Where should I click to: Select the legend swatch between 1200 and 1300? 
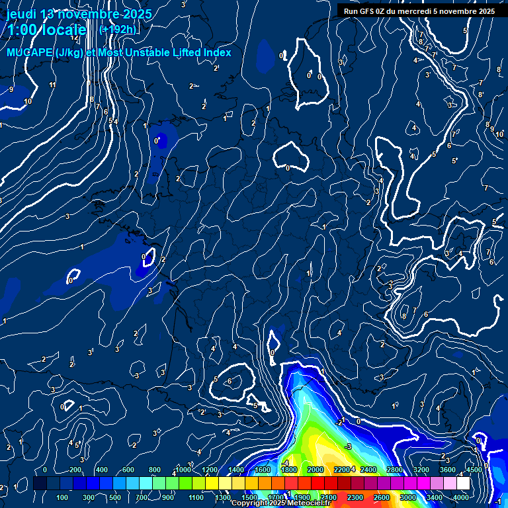(212, 483)
